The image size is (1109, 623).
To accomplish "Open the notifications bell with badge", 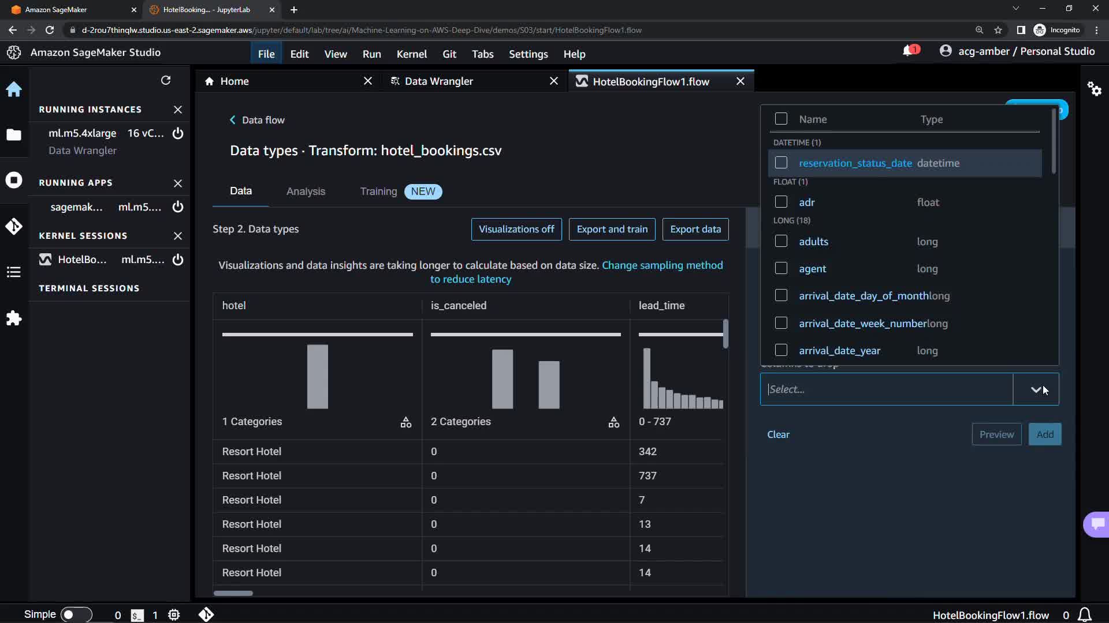I will click(909, 51).
